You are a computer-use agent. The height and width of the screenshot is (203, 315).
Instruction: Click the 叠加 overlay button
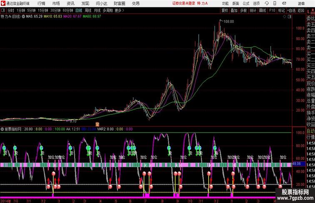234,10
